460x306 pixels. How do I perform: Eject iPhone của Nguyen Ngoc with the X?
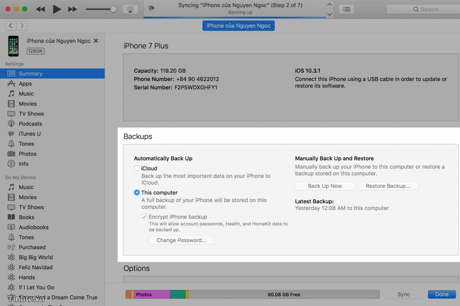(x=96, y=41)
